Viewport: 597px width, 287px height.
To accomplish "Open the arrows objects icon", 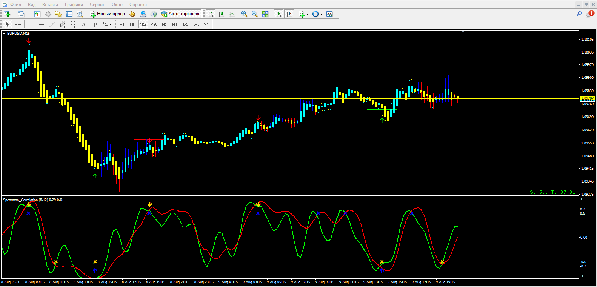I will pyautogui.click(x=105, y=24).
